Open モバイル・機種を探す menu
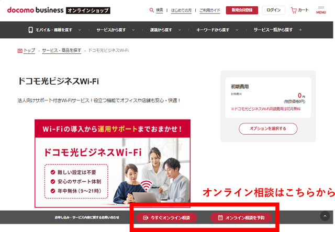Image resolution: width=335 pixels, height=232 pixels. pos(54,30)
